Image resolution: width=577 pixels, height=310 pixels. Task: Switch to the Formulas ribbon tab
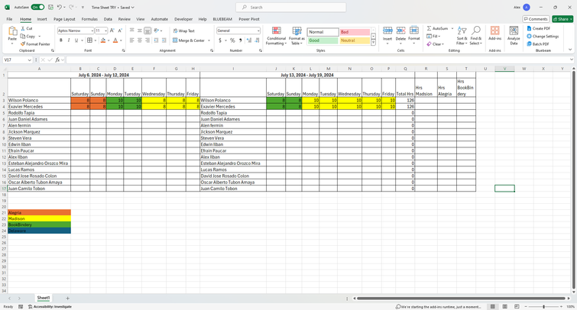(x=89, y=19)
